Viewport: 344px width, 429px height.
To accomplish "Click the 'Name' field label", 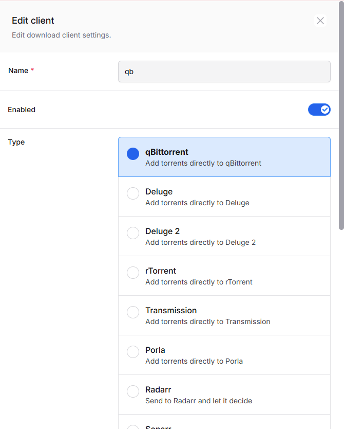I will click(x=18, y=70).
